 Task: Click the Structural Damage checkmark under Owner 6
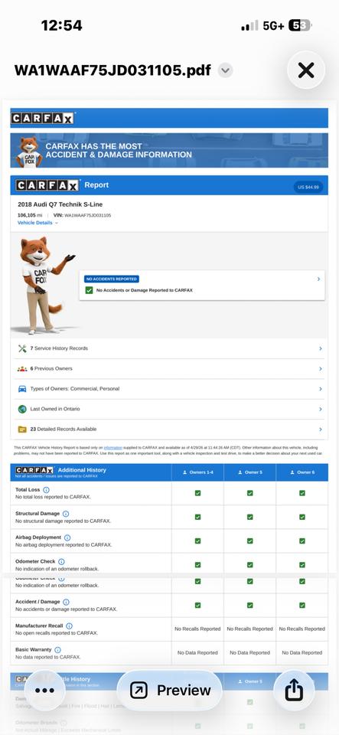(302, 517)
